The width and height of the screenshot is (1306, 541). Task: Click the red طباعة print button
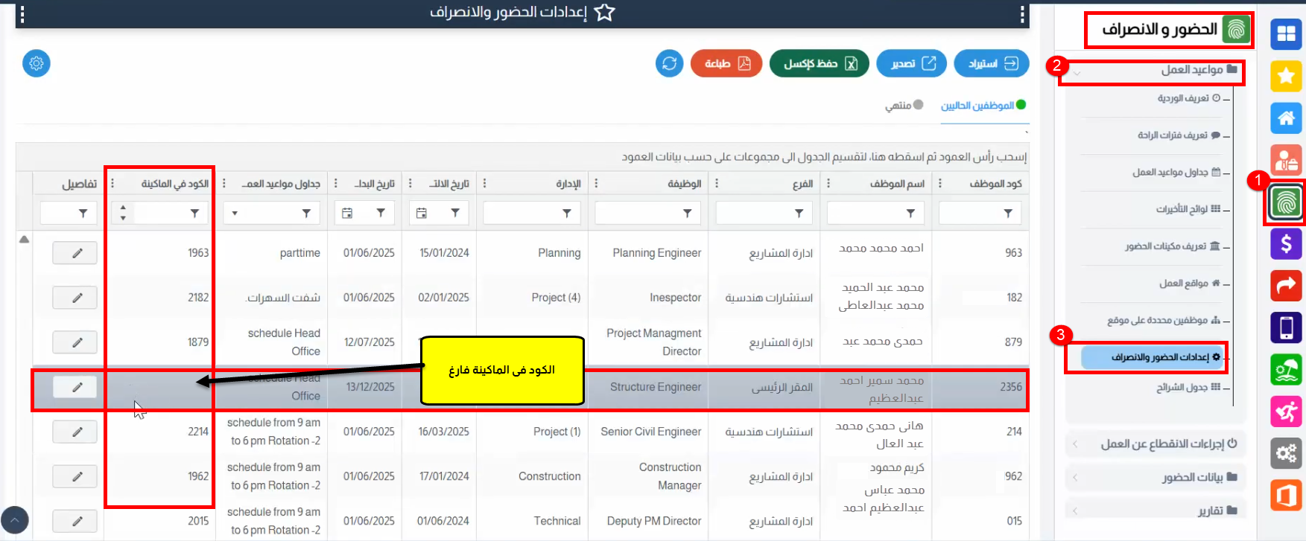(x=726, y=63)
